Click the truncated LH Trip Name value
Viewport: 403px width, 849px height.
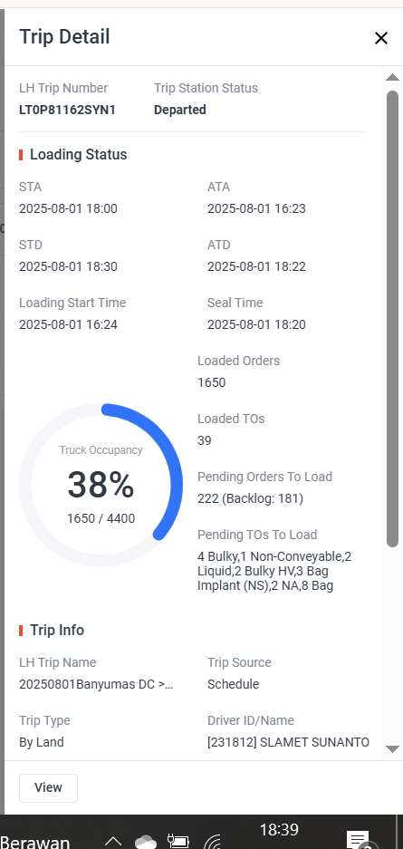[x=96, y=684]
